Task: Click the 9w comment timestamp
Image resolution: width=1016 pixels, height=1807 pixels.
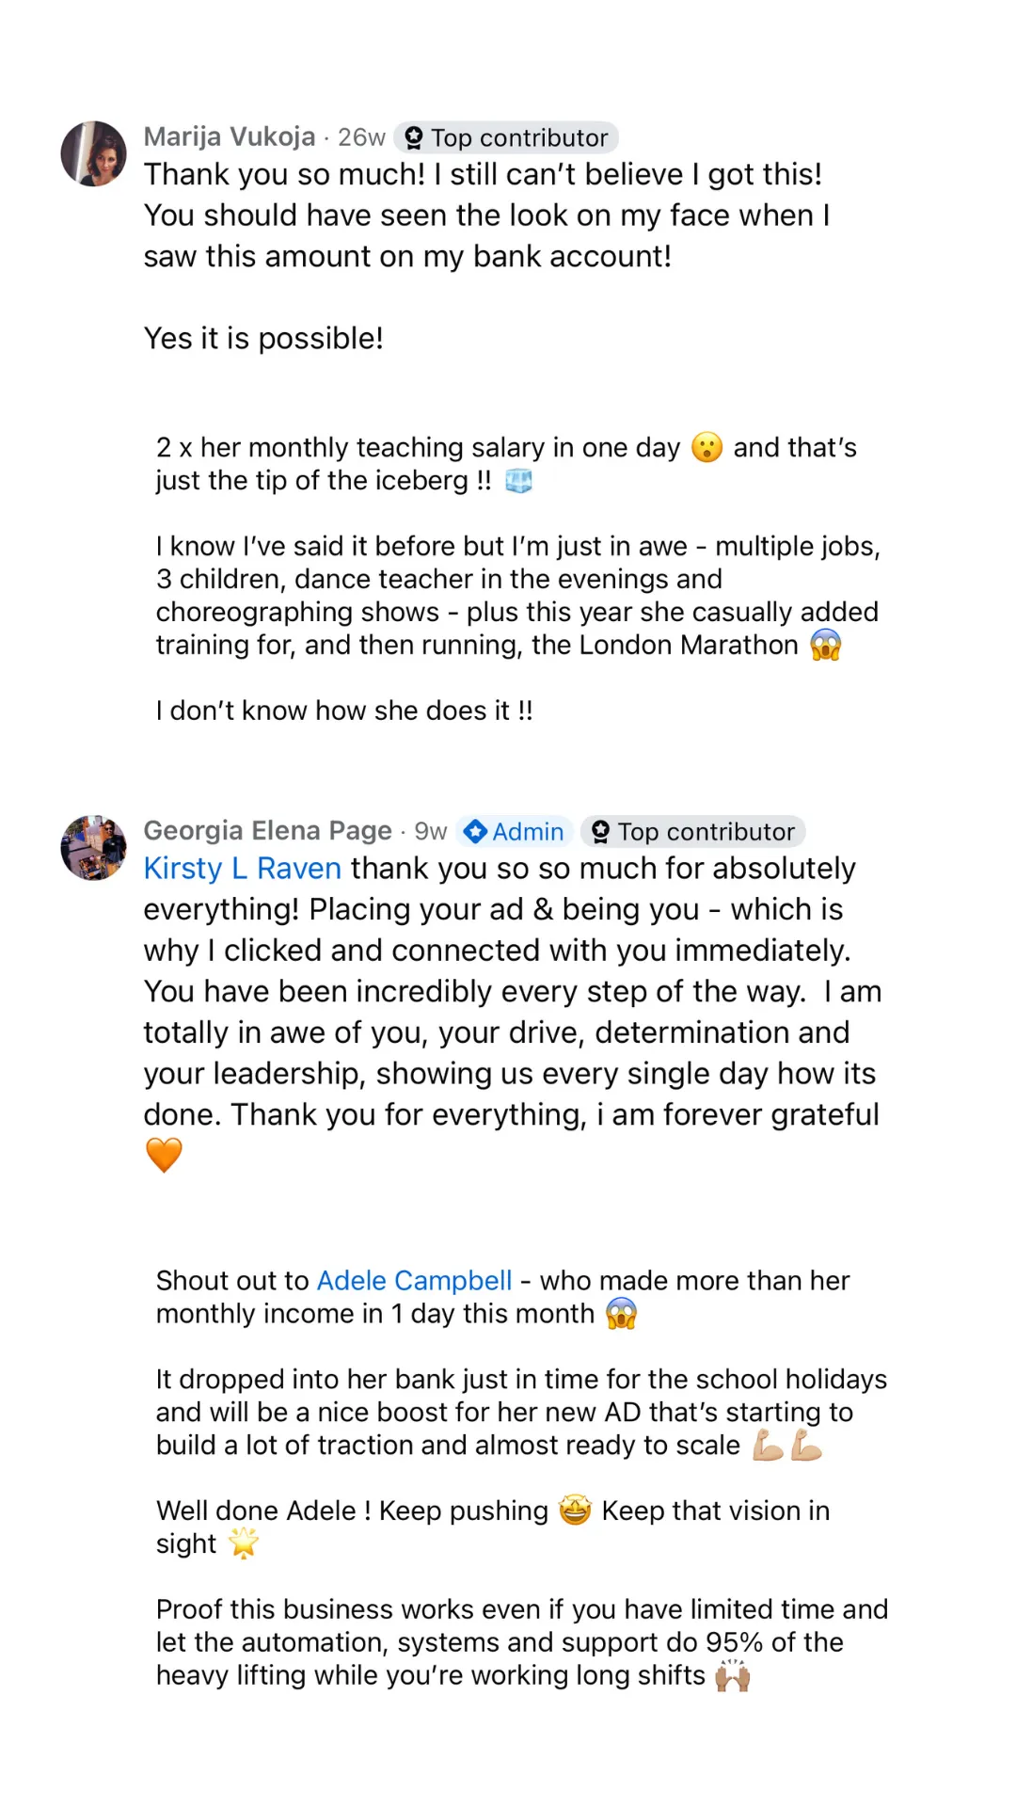Action: 430,832
